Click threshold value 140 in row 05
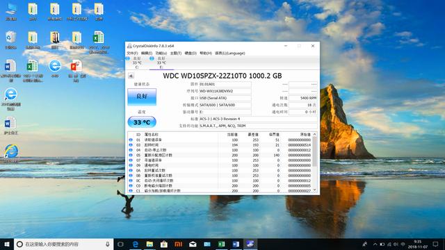The height and width of the screenshot is (250, 445). tap(277, 155)
